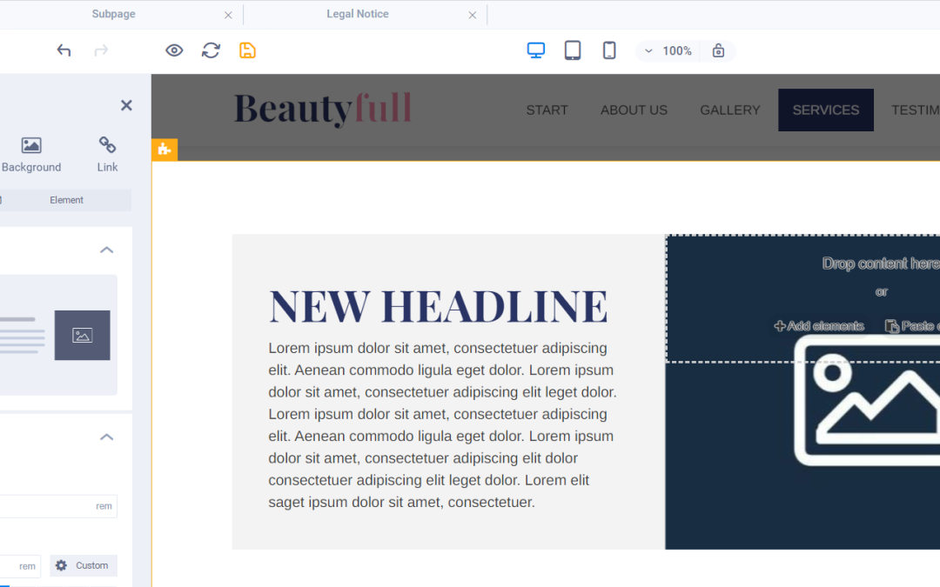Select the Lorem ipsum paragraph text
This screenshot has width=940, height=587.
(442, 424)
